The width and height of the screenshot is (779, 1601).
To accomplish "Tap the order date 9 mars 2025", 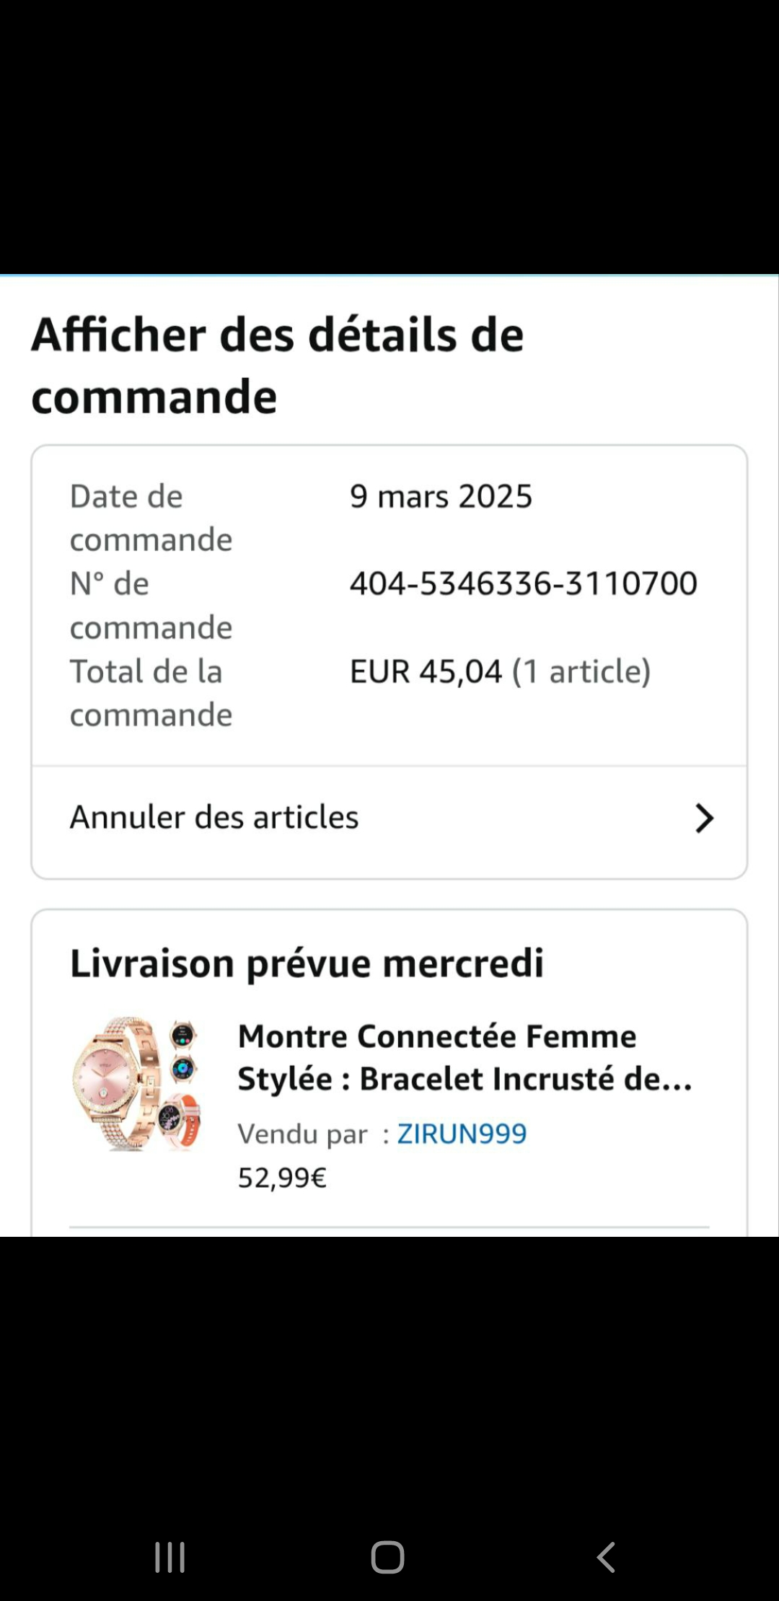I will click(x=441, y=496).
